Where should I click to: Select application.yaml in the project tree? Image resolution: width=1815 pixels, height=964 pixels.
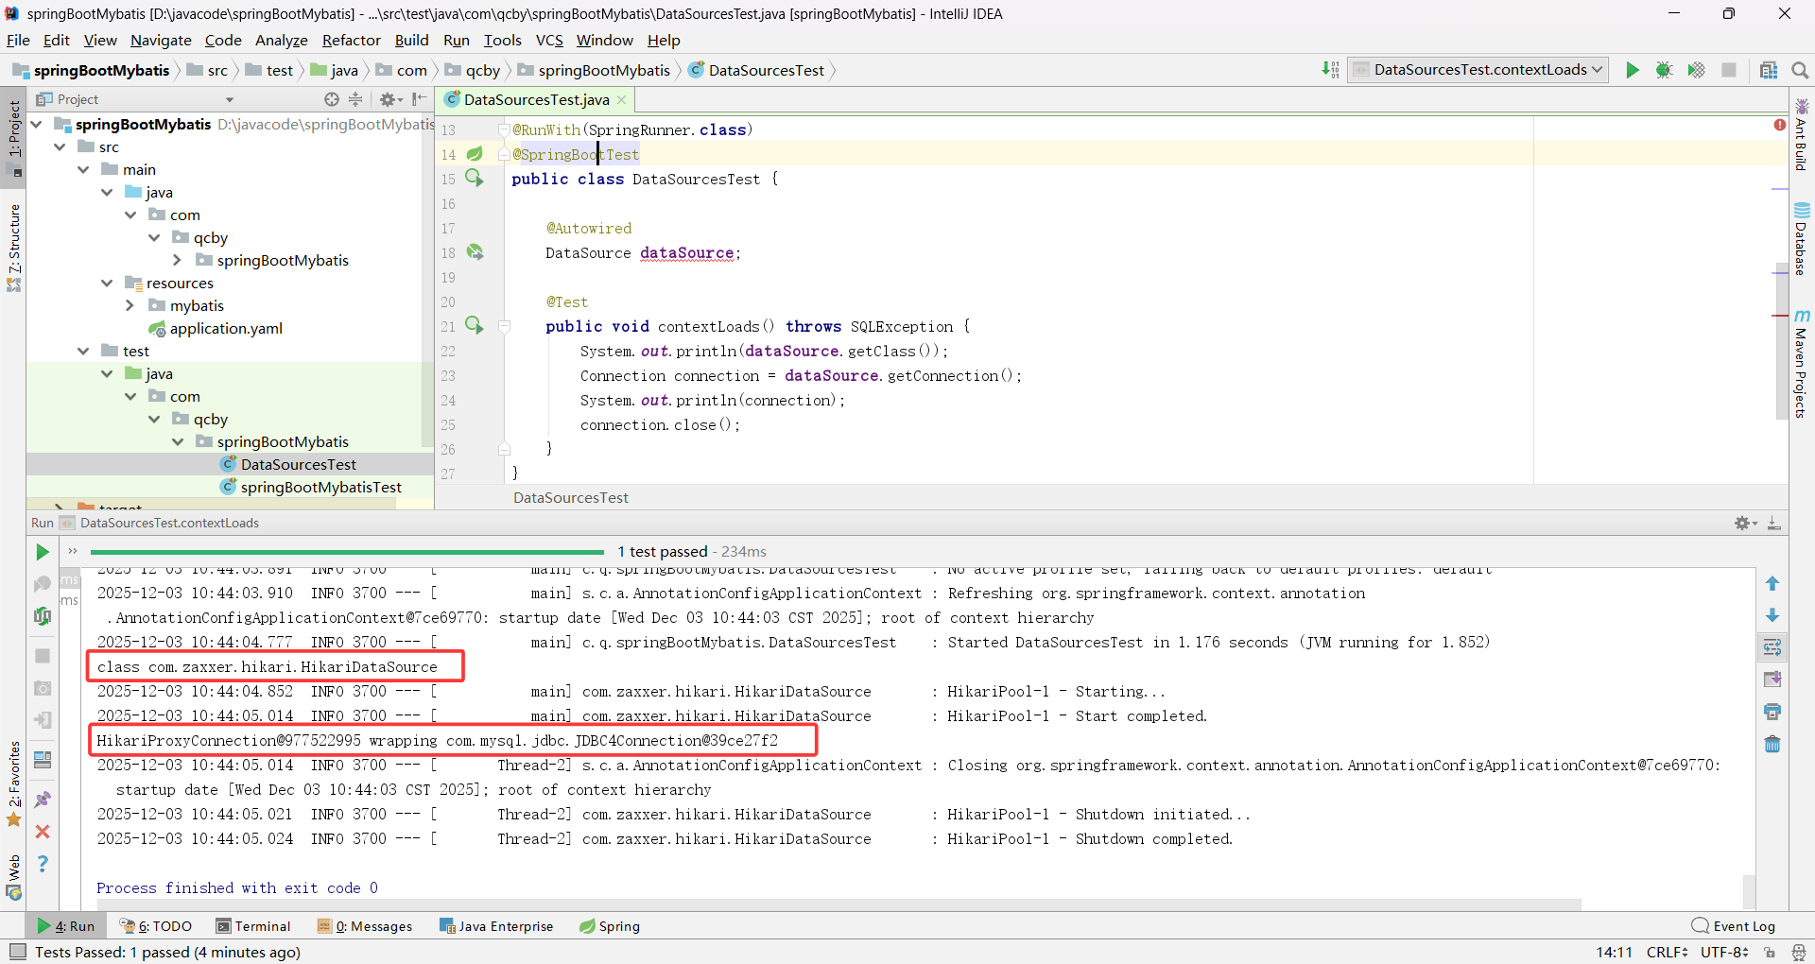point(226,328)
